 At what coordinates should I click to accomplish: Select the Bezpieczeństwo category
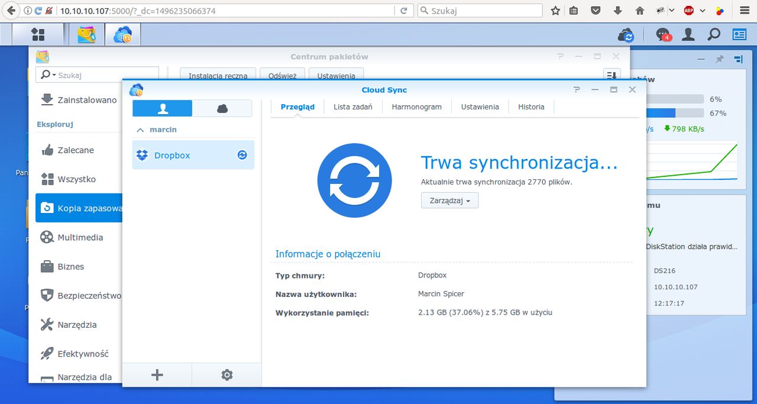[79, 295]
